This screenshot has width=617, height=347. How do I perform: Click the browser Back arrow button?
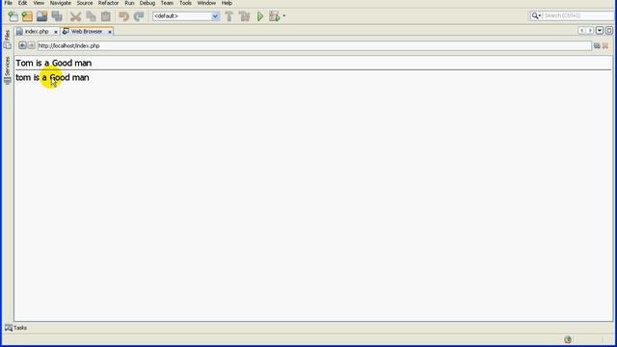tap(22, 45)
